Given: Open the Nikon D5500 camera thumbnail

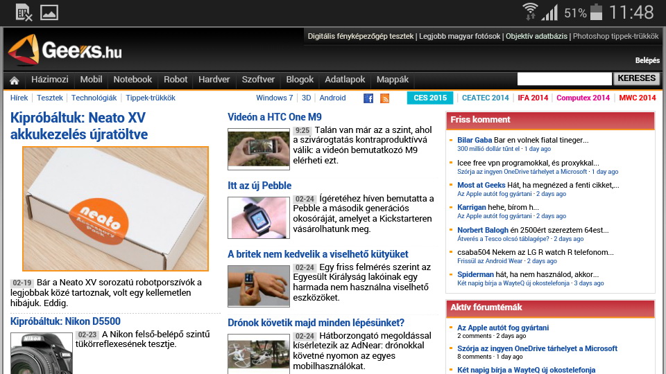Looking at the screenshot, I should coord(42,353).
